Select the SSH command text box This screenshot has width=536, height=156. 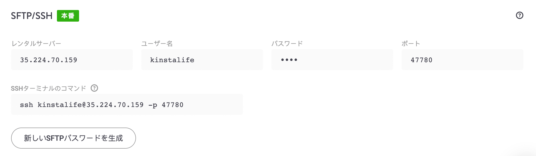pyautogui.click(x=127, y=104)
